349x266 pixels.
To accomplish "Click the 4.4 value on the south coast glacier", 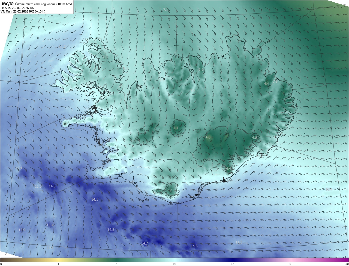I will coord(228,169).
